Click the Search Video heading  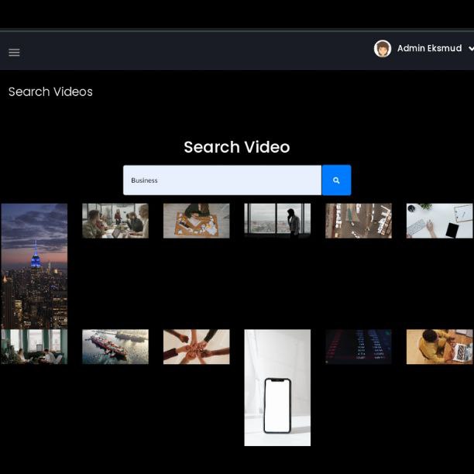237,147
